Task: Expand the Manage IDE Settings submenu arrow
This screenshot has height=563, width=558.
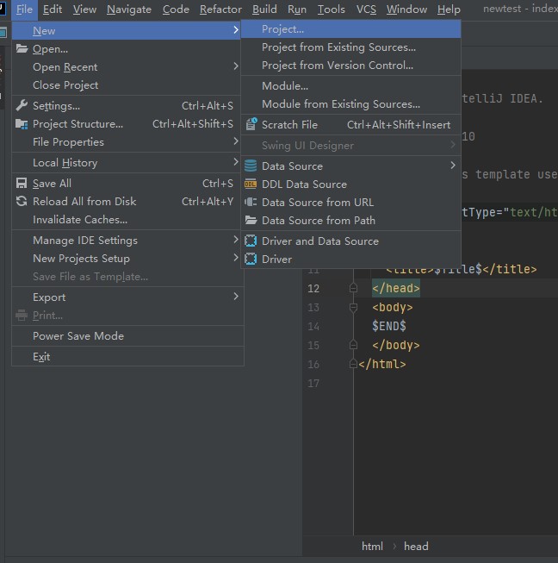Action: coord(236,240)
